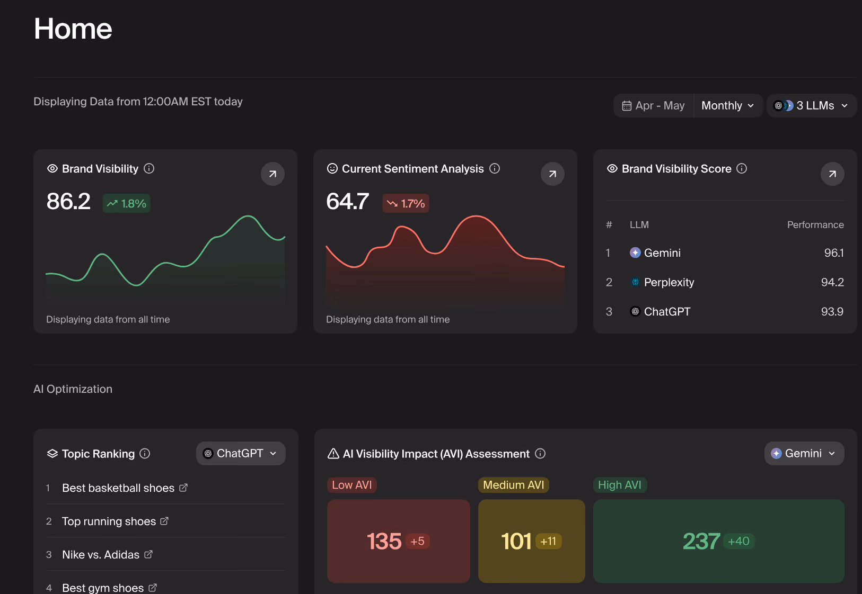Viewport: 862px width, 594px height.
Task: Open external link icon for Nike vs. Adidas
Action: [x=148, y=554]
